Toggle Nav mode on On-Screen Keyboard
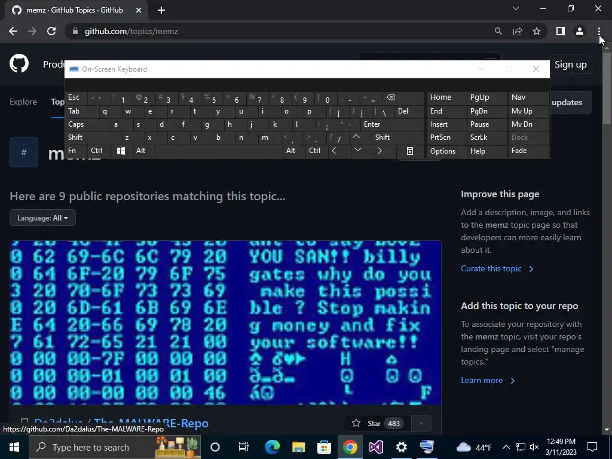This screenshot has height=459, width=612. [528, 97]
